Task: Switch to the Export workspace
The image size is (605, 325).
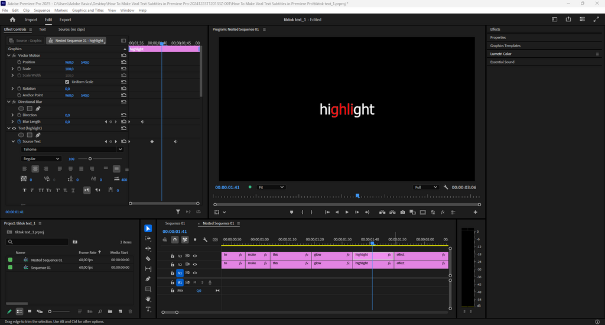Action: (65, 19)
